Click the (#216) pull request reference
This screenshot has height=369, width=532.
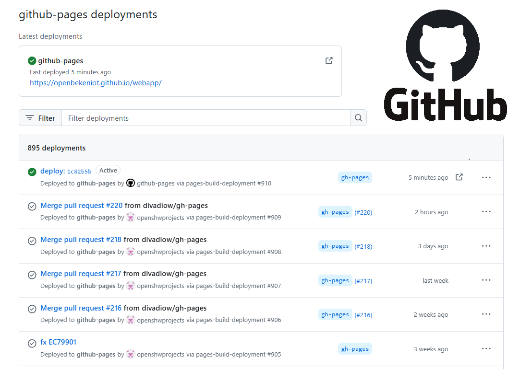pos(363,314)
